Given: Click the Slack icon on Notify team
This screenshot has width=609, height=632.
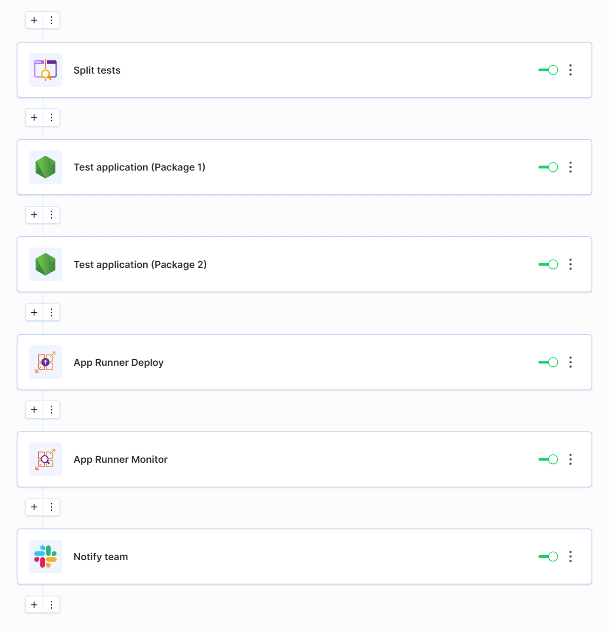Looking at the screenshot, I should (45, 556).
